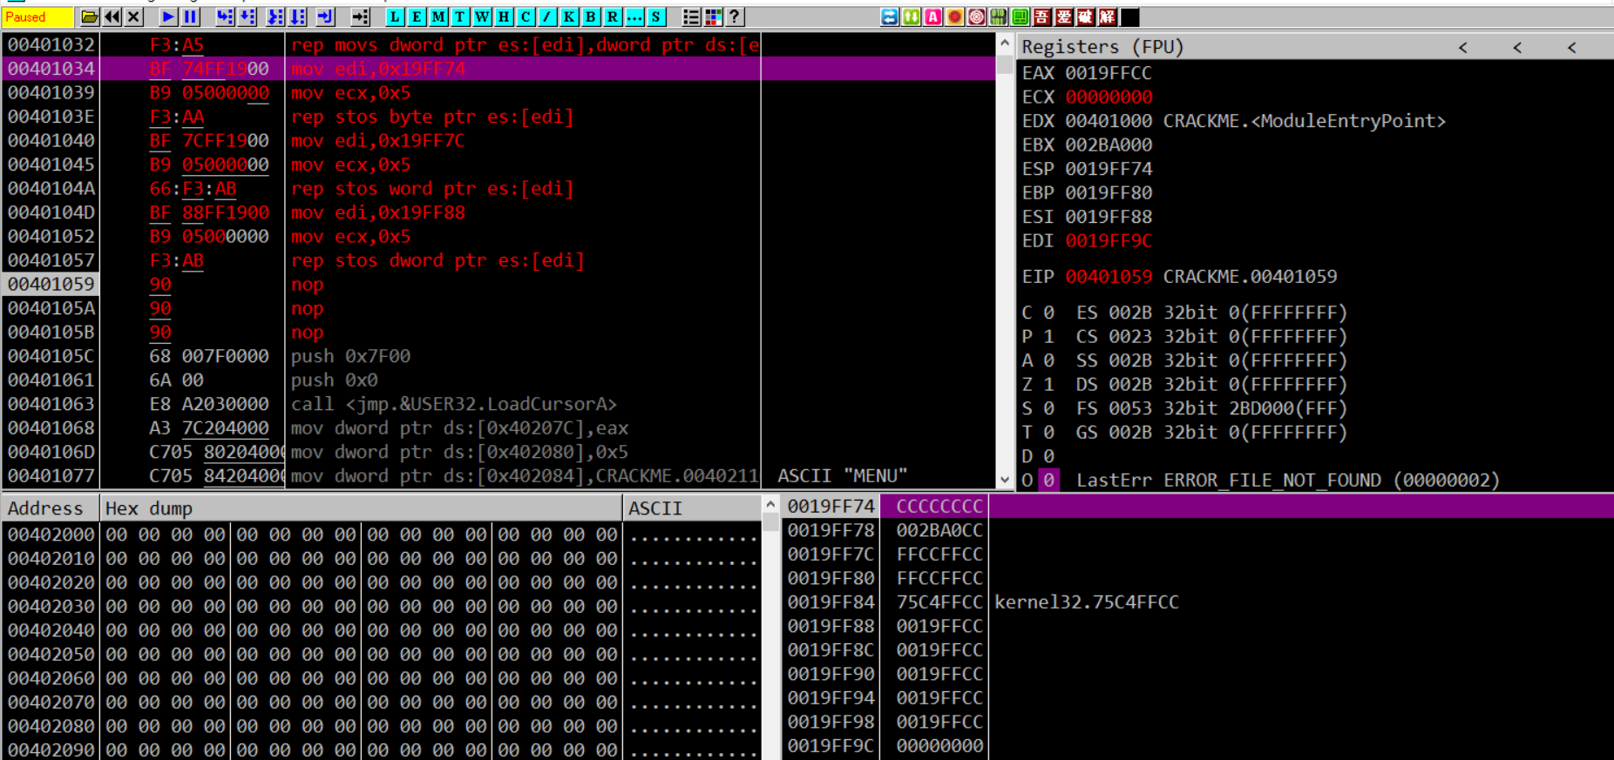Click the Go to address arrow icon
The height and width of the screenshot is (760, 1614).
click(x=361, y=17)
